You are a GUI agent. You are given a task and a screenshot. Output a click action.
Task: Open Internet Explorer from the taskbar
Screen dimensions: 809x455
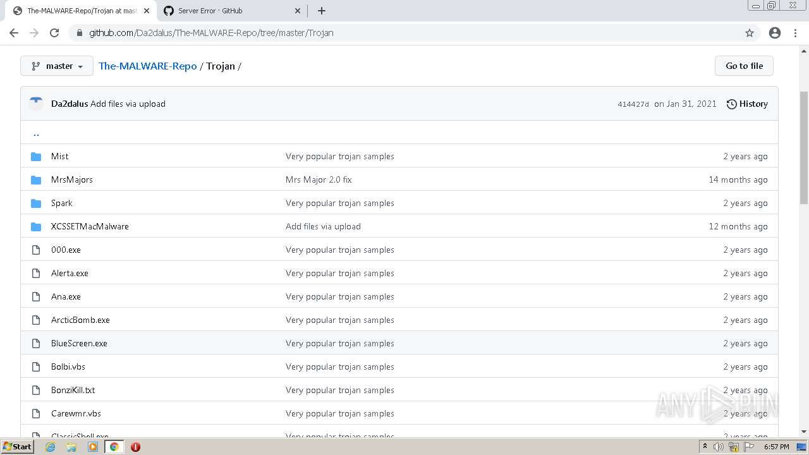pos(50,447)
